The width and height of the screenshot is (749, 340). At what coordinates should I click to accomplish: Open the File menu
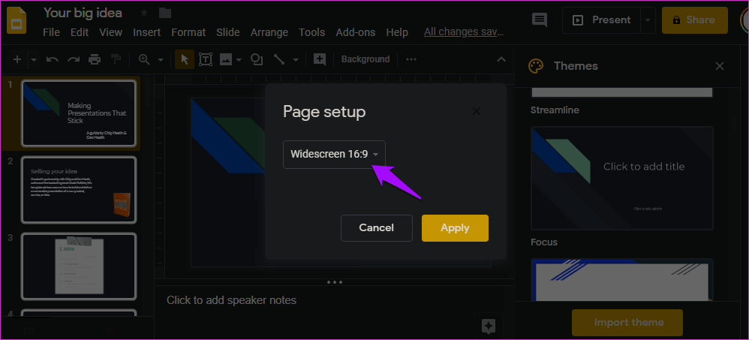51,32
